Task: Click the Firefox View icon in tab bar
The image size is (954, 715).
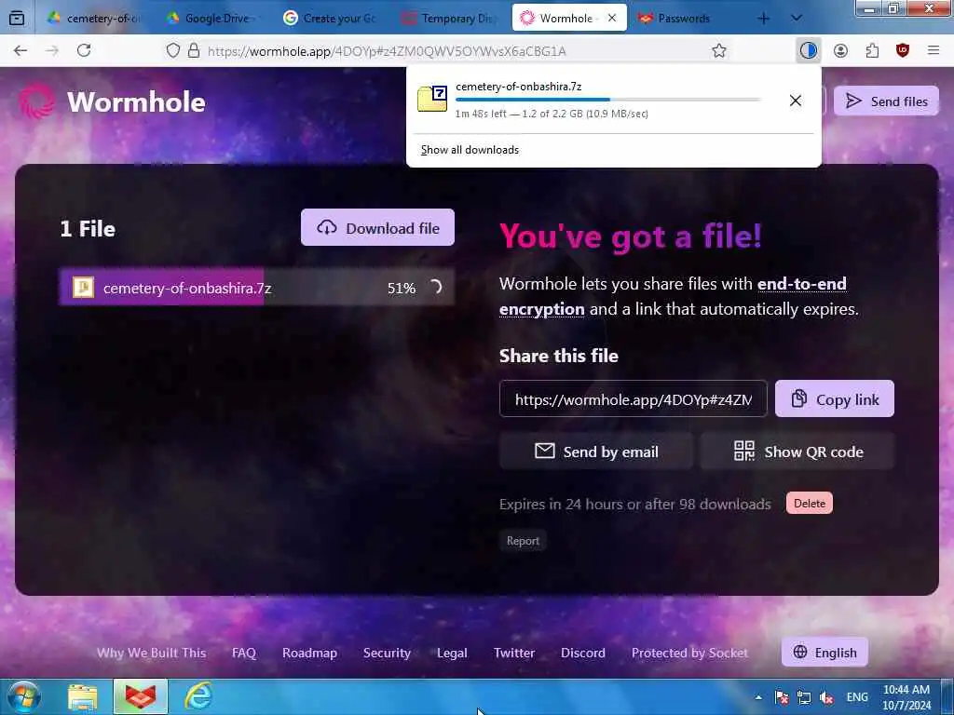Action: tap(17, 19)
